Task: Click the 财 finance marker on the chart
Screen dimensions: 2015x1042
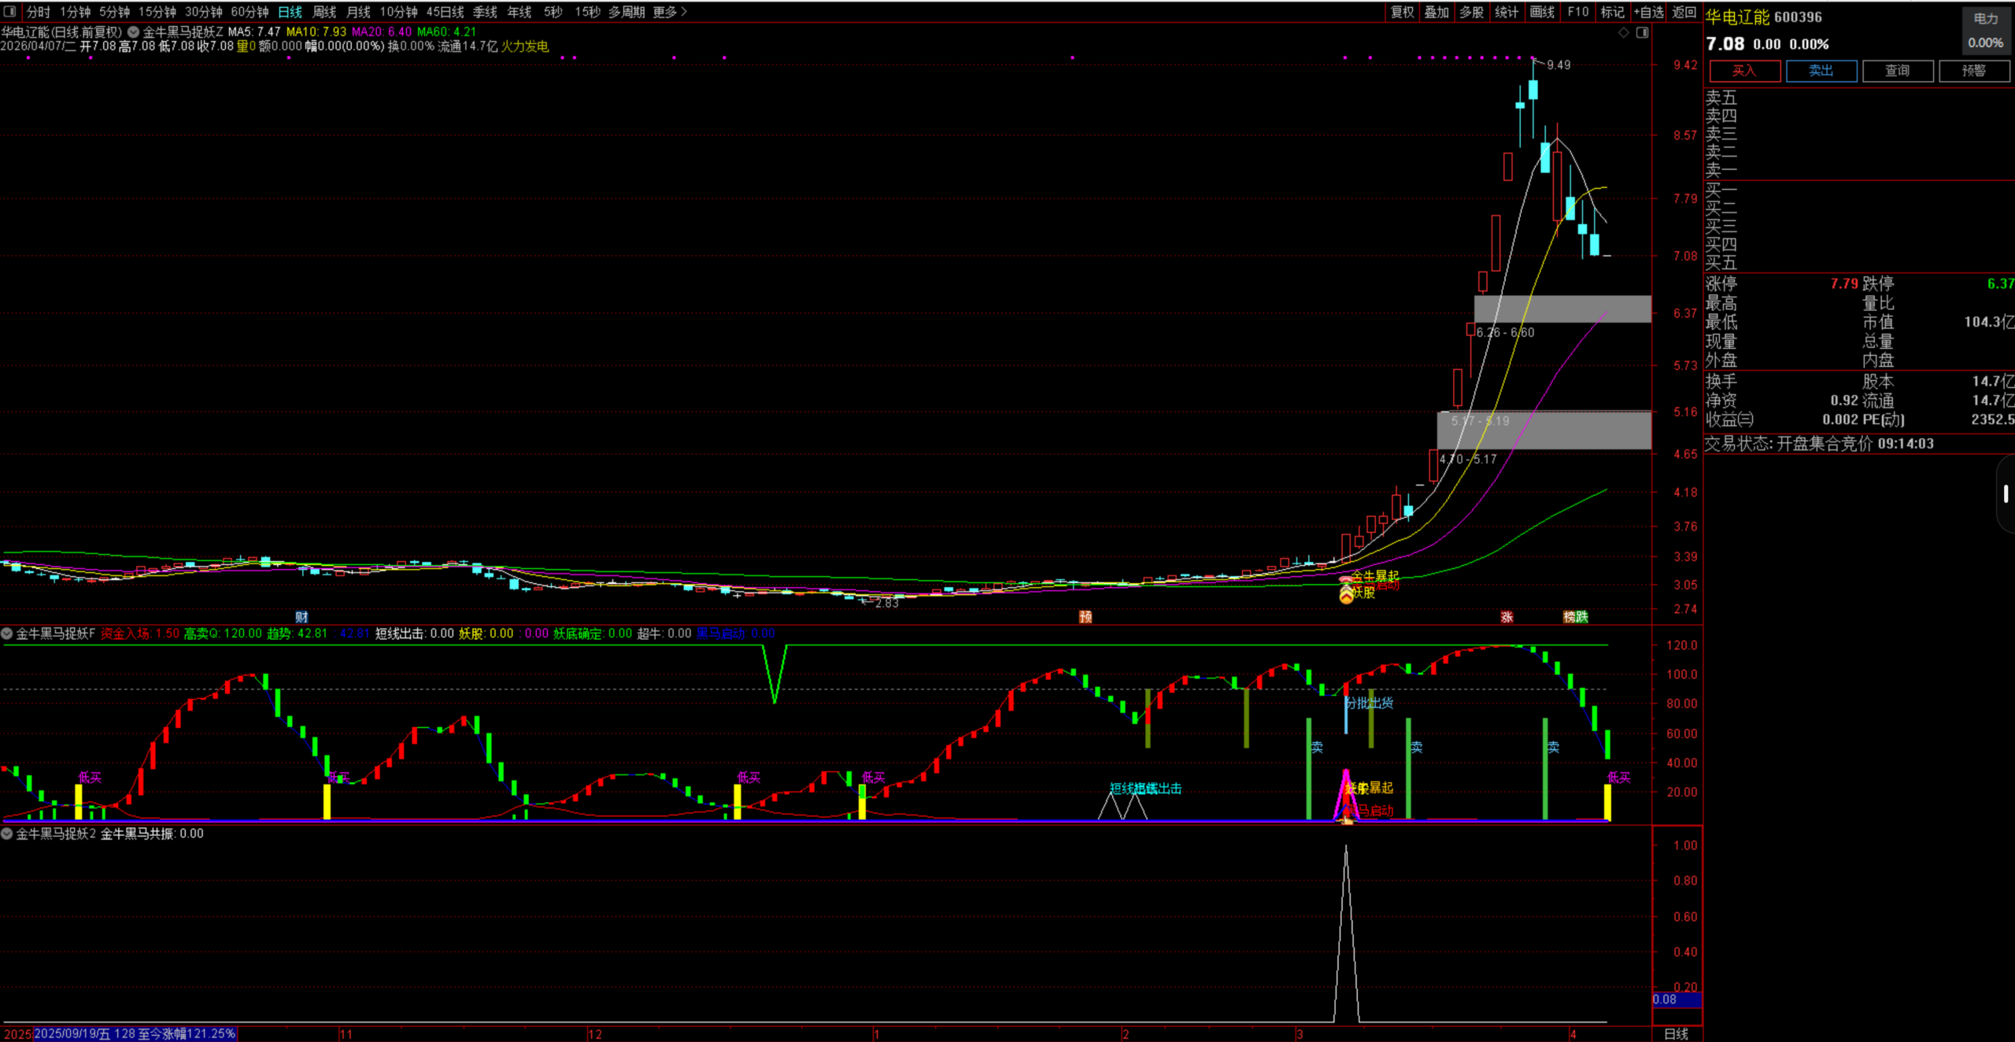Action: (301, 617)
